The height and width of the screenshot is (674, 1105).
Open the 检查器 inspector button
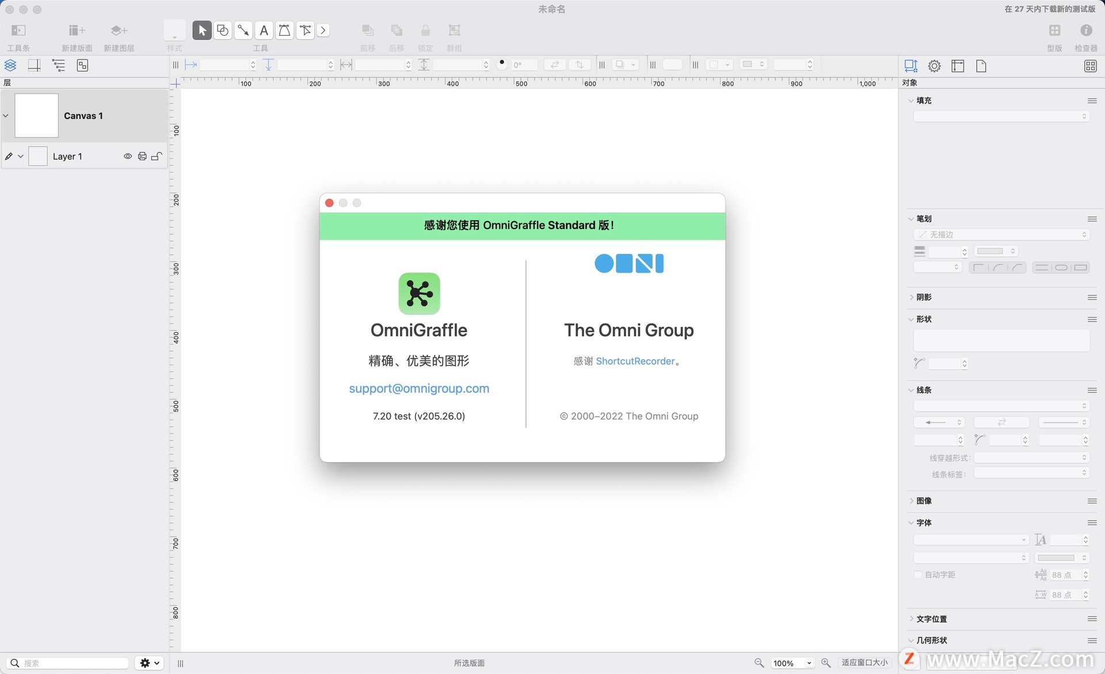(x=1085, y=31)
